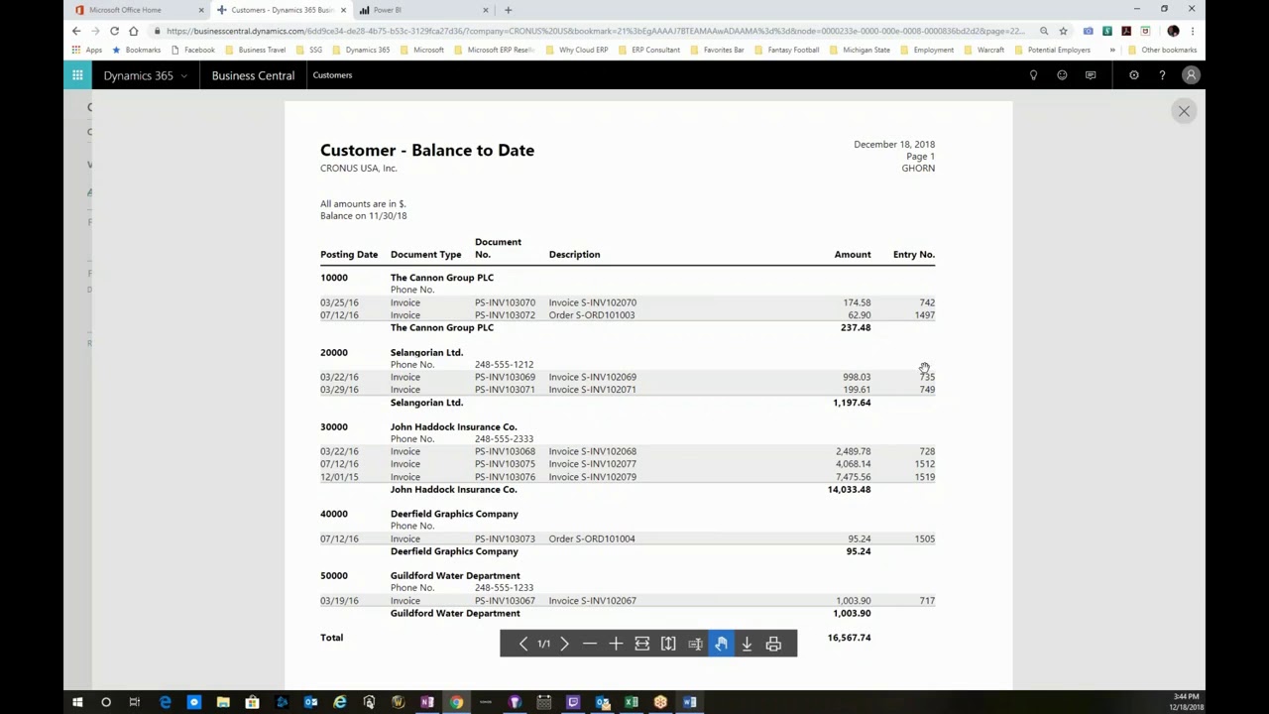Zoom out the report preview
Image resolution: width=1269 pixels, height=714 pixels.
[x=590, y=645]
